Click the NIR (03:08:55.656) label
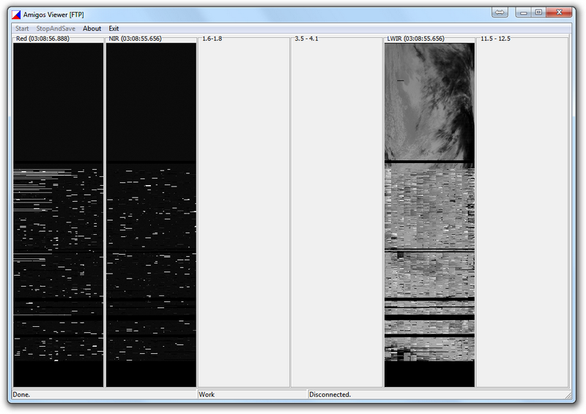The height and width of the screenshot is (414, 586). click(x=136, y=39)
